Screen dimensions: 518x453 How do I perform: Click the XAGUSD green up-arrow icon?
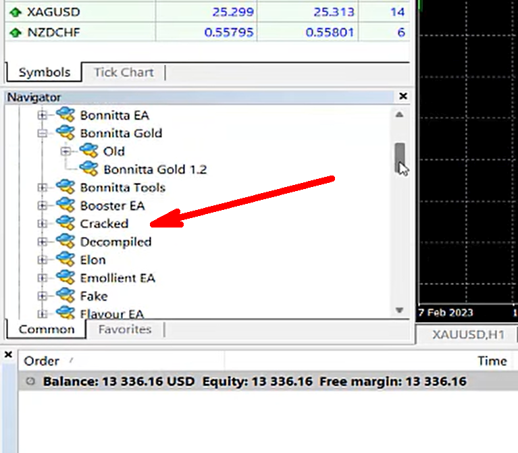click(16, 13)
